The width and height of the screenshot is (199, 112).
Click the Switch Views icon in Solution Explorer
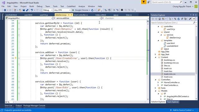pos(163,19)
